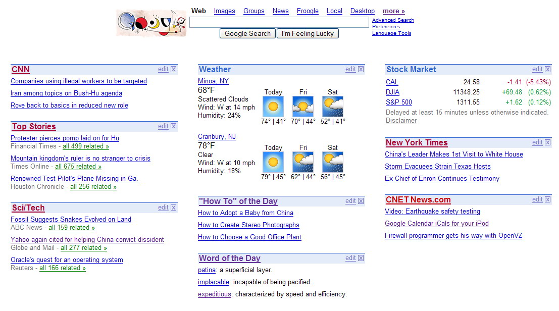Open the Groups tab
Image resolution: width=559 pixels, height=311 pixels.
[254, 11]
